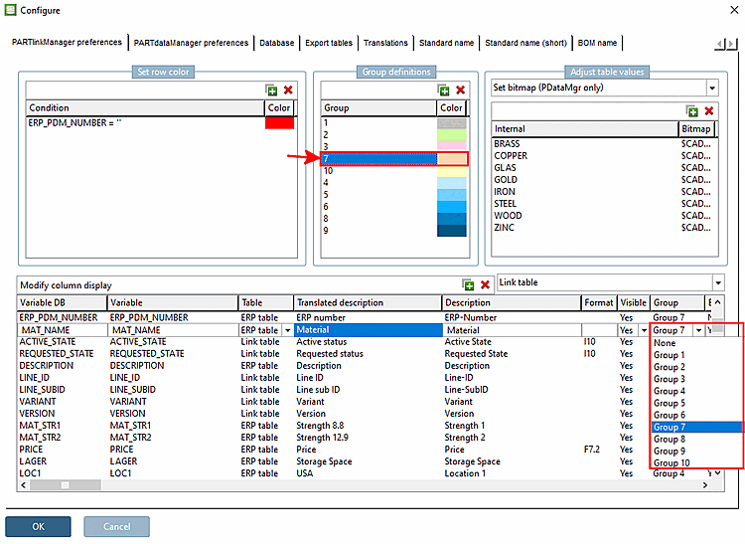Viewport: 745px width, 544px height.
Task: Confirm with the OK button
Action: pyautogui.click(x=38, y=526)
